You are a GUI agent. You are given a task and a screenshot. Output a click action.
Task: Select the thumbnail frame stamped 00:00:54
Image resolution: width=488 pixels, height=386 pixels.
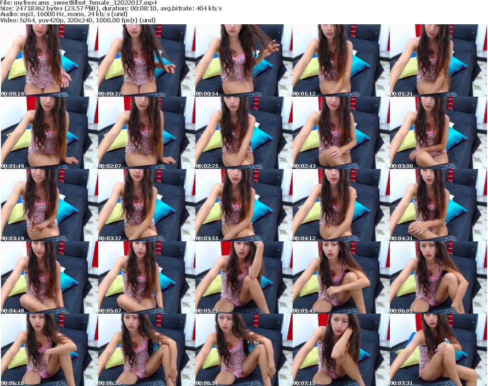tap(244, 60)
